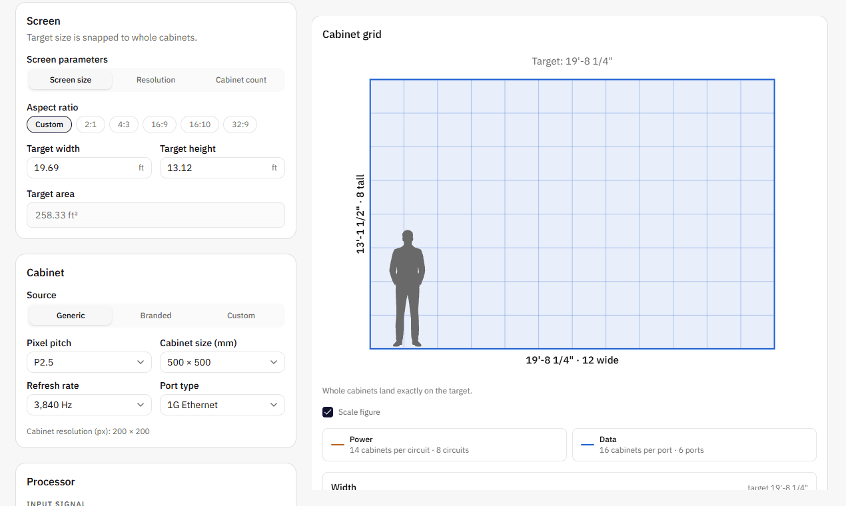Image resolution: width=846 pixels, height=506 pixels.
Task: Click the orange Power line swatch
Action: [x=338, y=445]
